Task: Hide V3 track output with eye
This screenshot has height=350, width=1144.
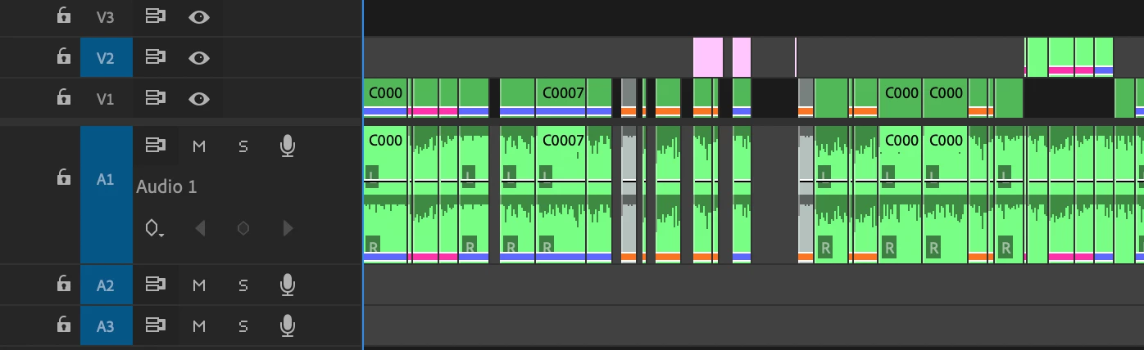Action: point(198,16)
